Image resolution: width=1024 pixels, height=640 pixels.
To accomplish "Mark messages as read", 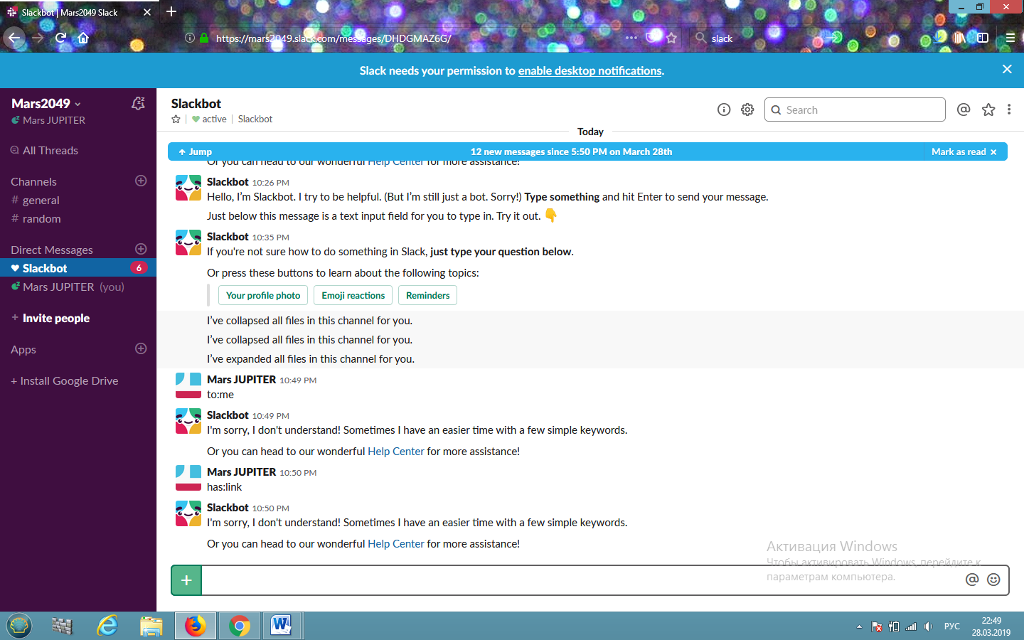I will click(x=964, y=151).
